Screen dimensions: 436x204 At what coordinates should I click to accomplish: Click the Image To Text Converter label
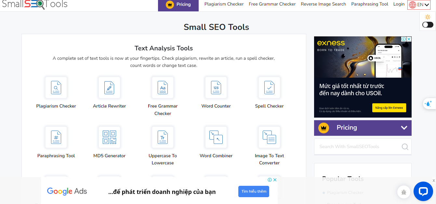pos(269,159)
